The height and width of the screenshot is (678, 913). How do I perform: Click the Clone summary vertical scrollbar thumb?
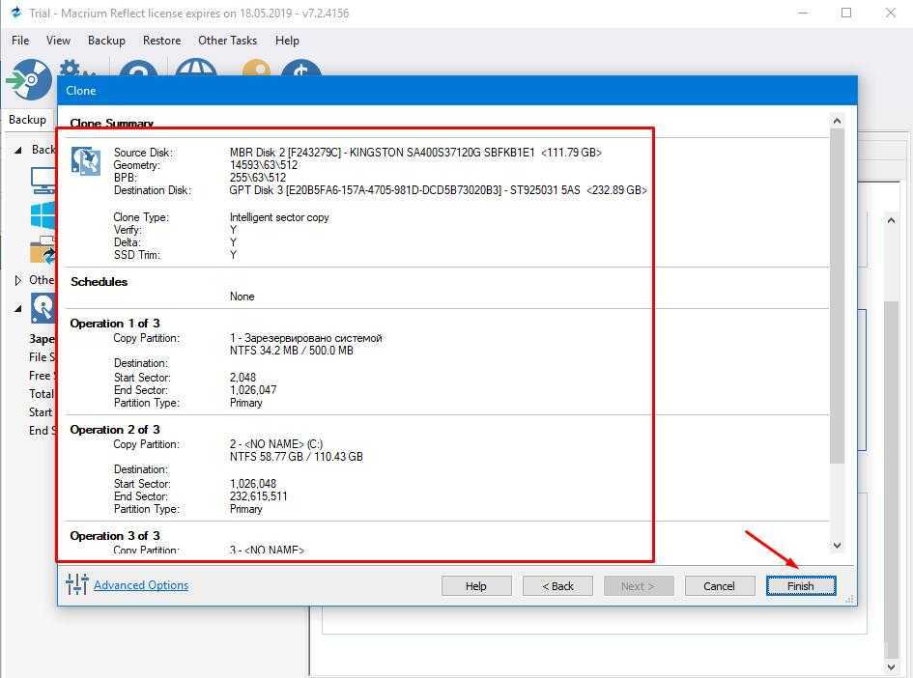click(837, 296)
